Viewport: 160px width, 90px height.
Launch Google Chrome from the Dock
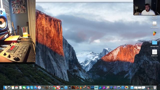click(54, 87)
